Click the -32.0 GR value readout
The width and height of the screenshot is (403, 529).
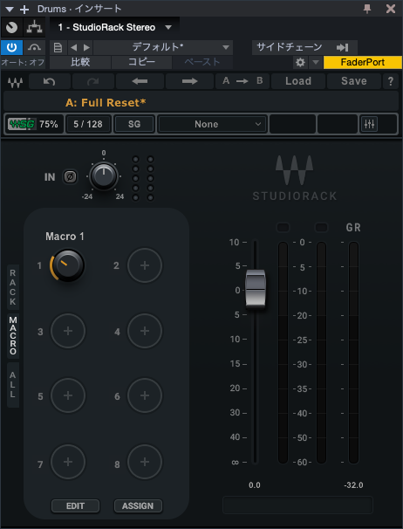point(353,485)
